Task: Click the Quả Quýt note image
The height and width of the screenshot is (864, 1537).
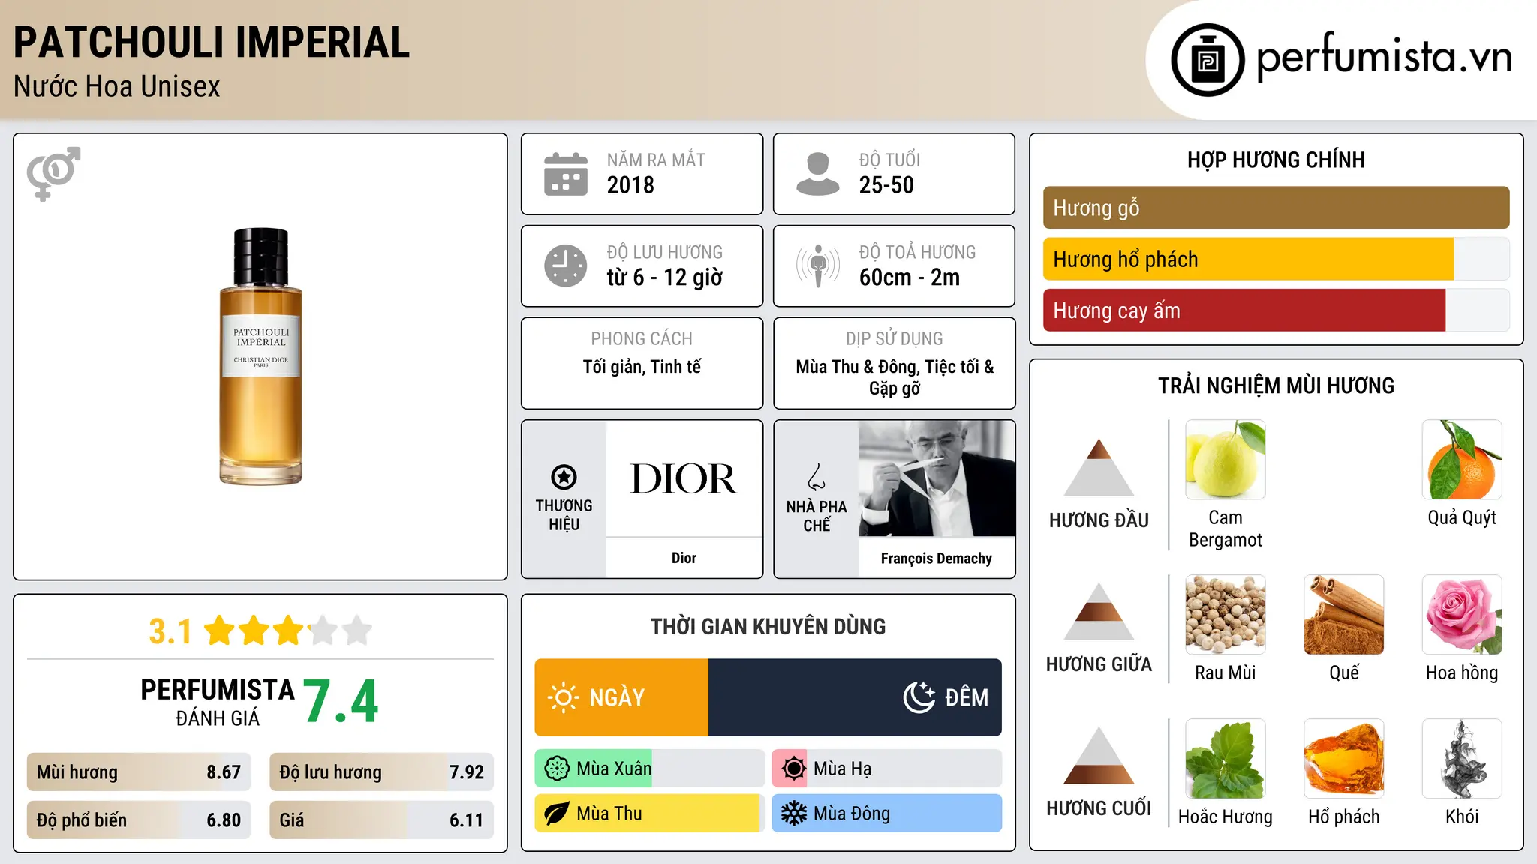Action: pos(1462,460)
